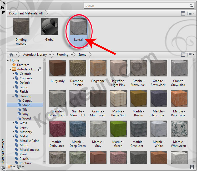
Task: Click the lock icon beside Autodesk Library
Action: coord(40,69)
